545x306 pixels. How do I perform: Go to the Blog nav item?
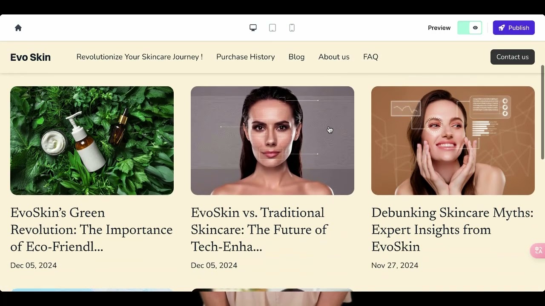(x=296, y=57)
